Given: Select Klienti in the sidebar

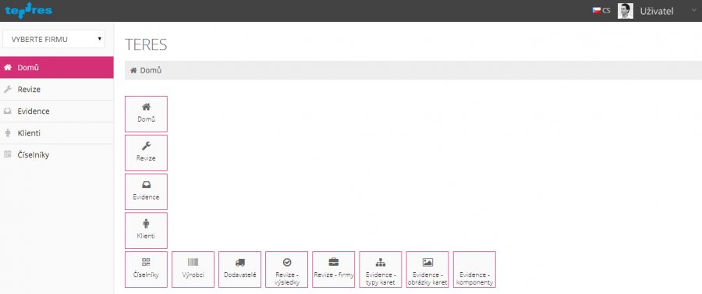Looking at the screenshot, I should pyautogui.click(x=57, y=133).
